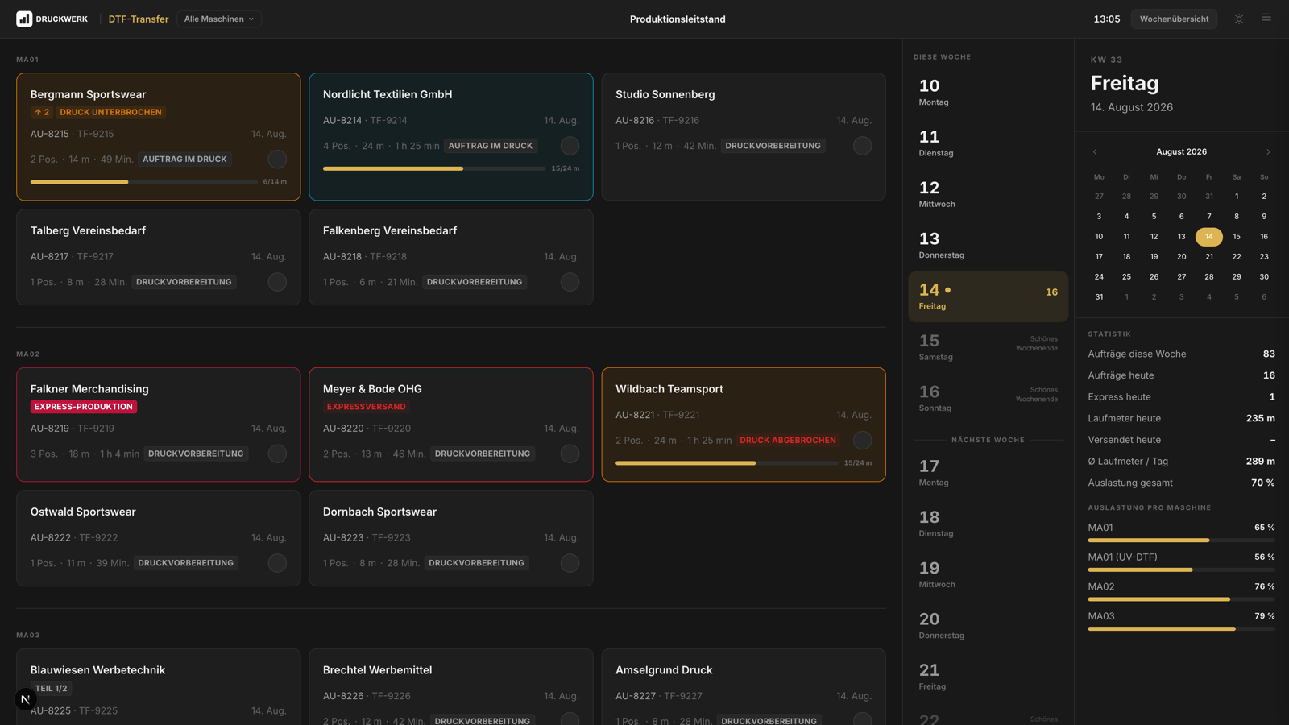Screen dimensions: 1289x725
Task: Toggle status circle on Nordlicht Textilien card
Action: click(570, 146)
